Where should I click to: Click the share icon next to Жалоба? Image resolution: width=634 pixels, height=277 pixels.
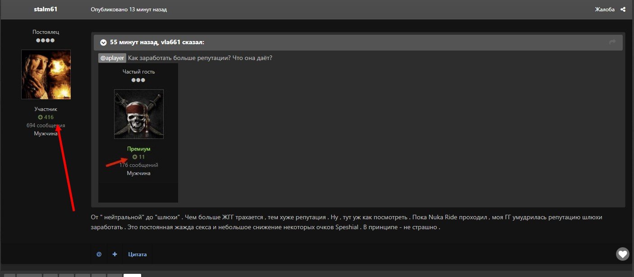pyautogui.click(x=623, y=9)
